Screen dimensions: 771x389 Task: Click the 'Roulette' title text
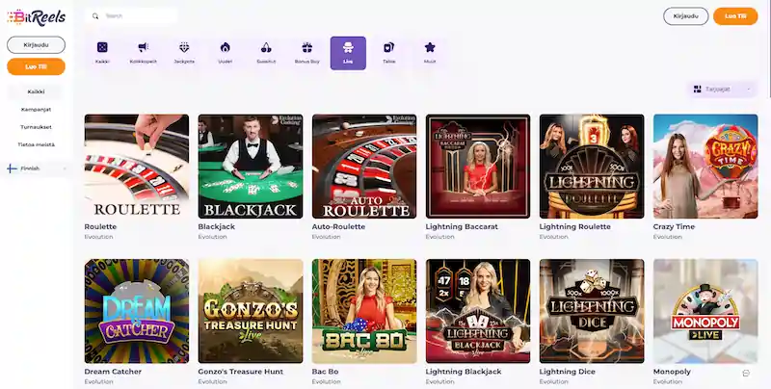pos(100,226)
